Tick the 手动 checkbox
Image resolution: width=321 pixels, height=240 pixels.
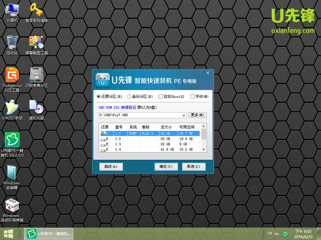pyautogui.click(x=193, y=97)
